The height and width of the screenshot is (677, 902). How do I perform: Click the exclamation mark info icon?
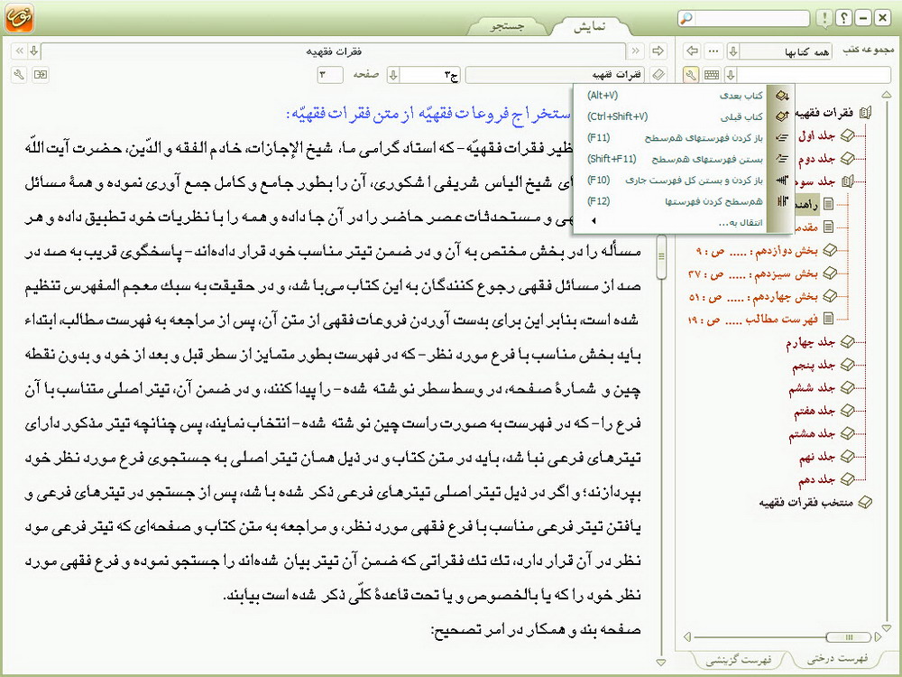824,18
